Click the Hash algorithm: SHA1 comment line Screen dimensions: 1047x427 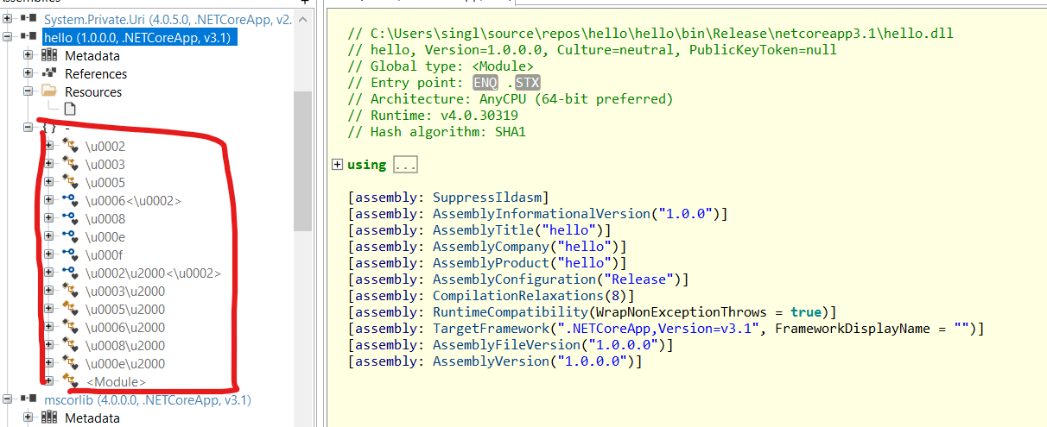pos(436,132)
